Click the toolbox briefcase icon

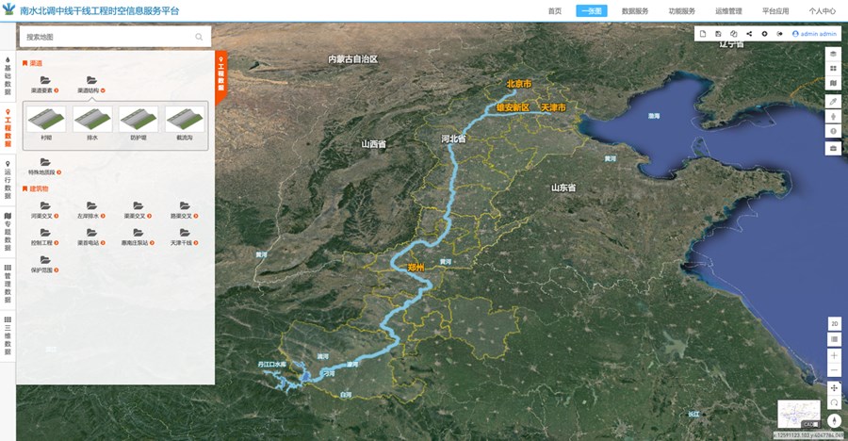pos(833,148)
